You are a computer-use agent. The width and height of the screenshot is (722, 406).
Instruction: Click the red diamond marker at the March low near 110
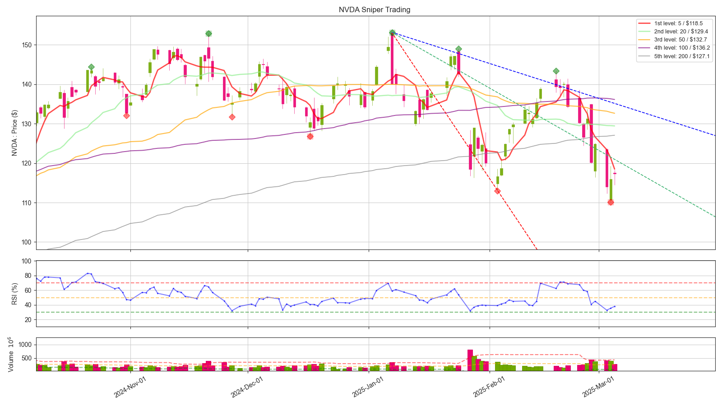[x=611, y=202]
